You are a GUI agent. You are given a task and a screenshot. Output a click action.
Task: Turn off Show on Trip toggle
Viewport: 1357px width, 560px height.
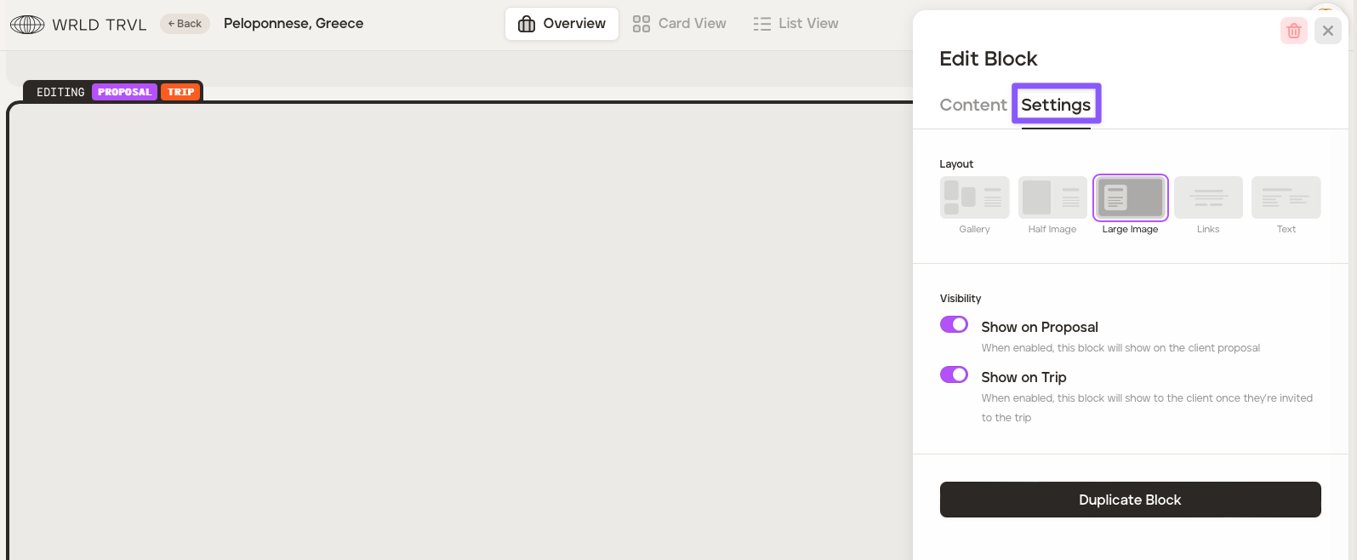(x=954, y=375)
